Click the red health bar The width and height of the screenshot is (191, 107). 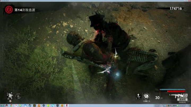(176, 91)
